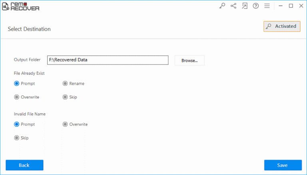Select Prompt under Invalid File Name
This screenshot has width=307, height=175.
[x=17, y=124]
